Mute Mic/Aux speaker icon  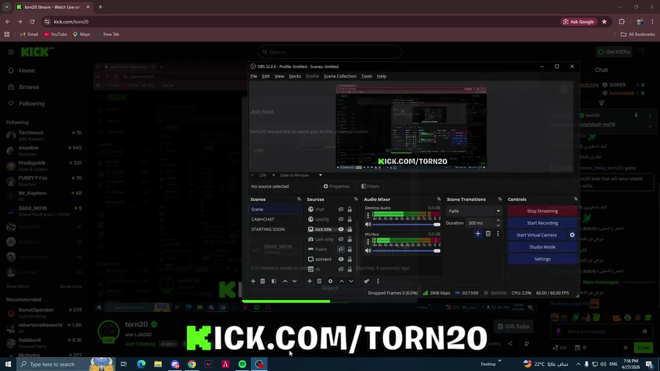coord(368,250)
